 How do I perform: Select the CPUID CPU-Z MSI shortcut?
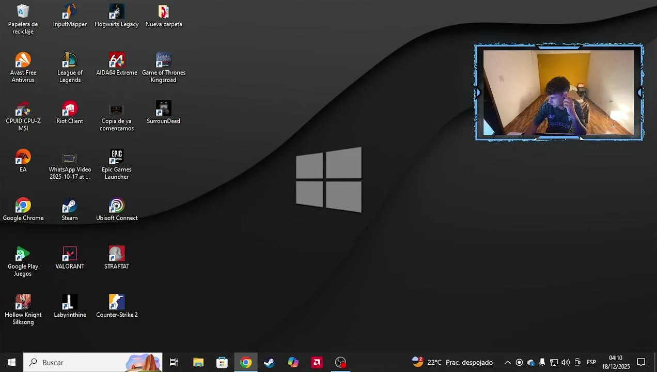pyautogui.click(x=23, y=116)
